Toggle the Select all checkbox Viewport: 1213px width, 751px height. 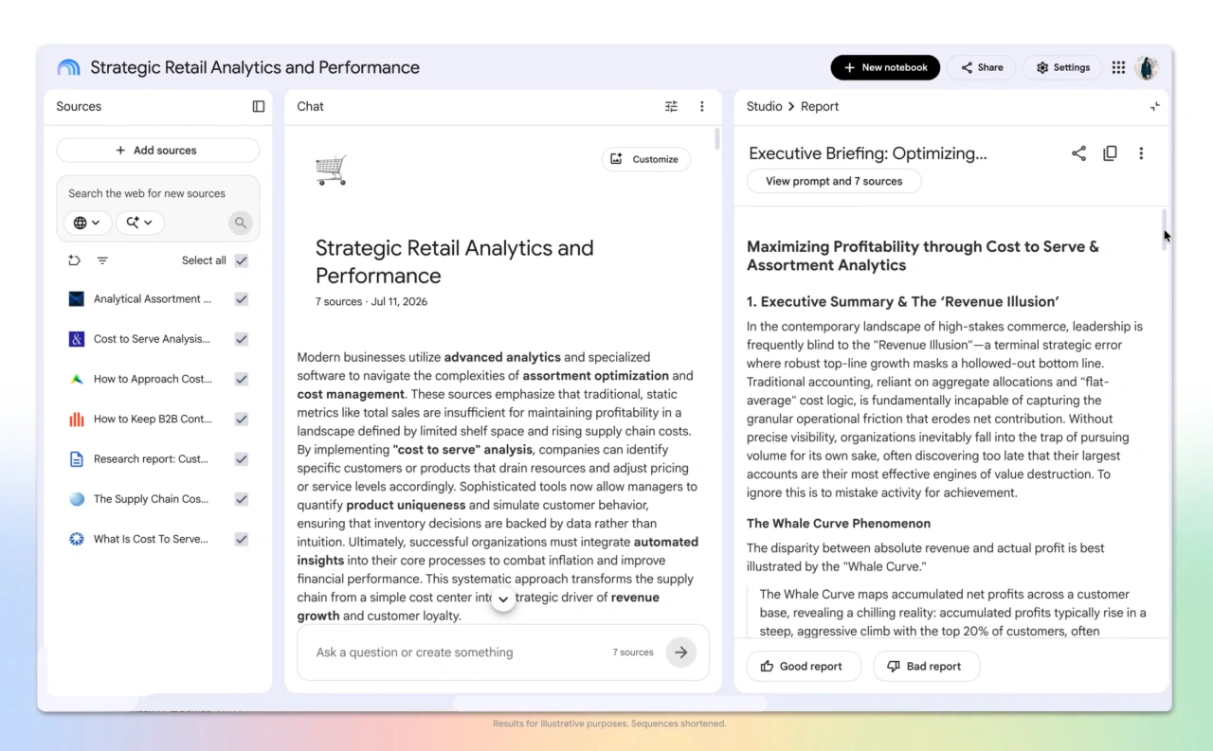click(x=242, y=260)
